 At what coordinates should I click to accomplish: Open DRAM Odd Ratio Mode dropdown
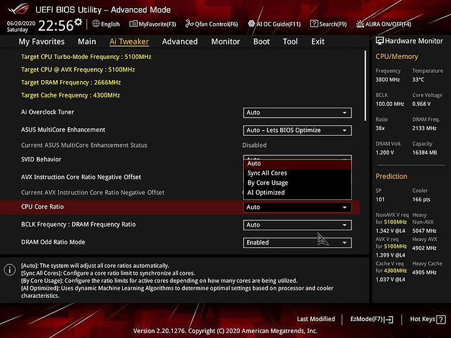pos(297,243)
